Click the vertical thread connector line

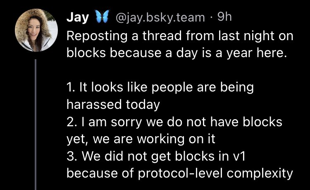pos(36,124)
